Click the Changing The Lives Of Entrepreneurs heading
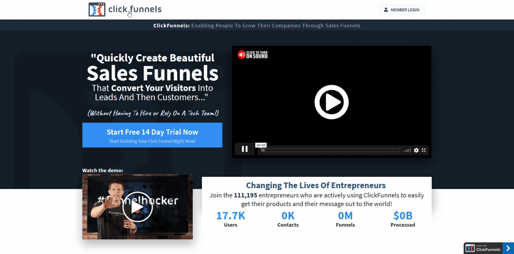This screenshot has height=254, width=514. coord(316,185)
